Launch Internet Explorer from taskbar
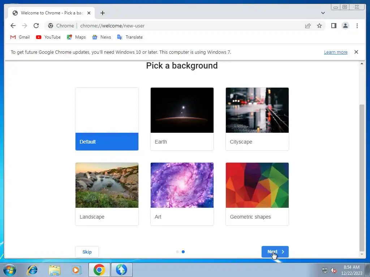Viewport: 370px width, 277px height. pyautogui.click(x=32, y=270)
